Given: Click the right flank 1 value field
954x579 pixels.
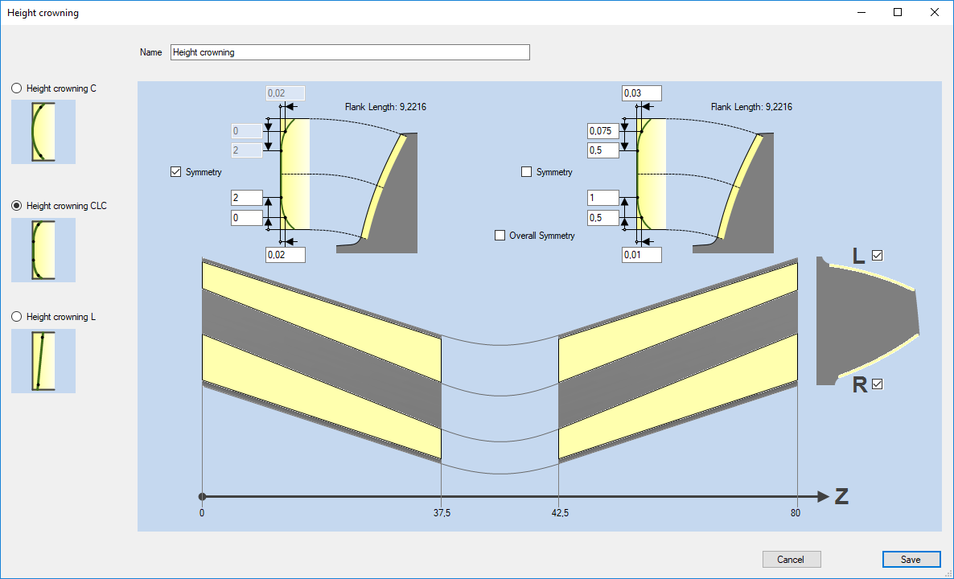Looking at the screenshot, I should coord(603,198).
